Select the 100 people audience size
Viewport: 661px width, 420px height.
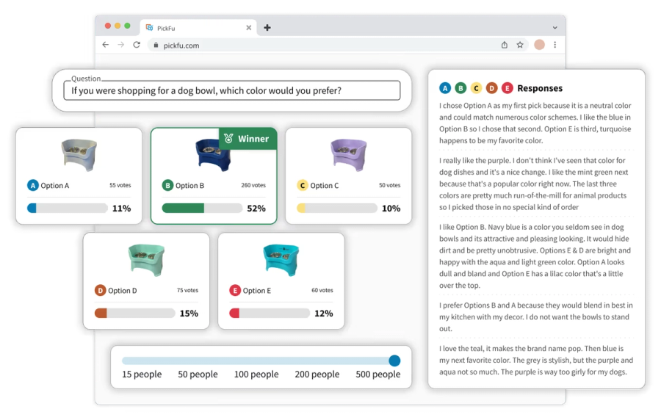coord(256,374)
